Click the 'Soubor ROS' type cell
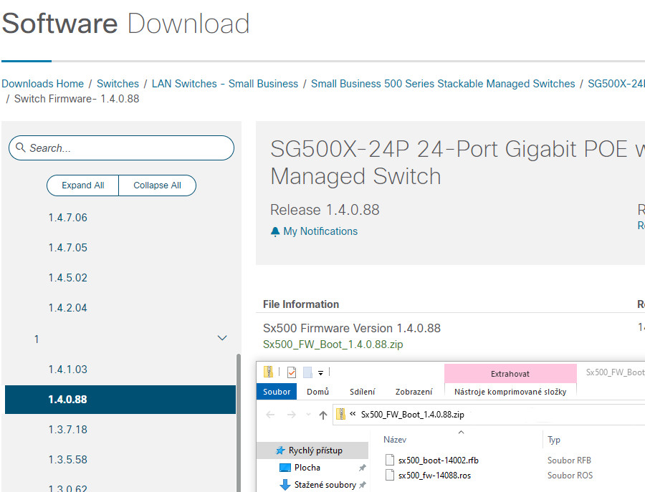 [x=570, y=476]
